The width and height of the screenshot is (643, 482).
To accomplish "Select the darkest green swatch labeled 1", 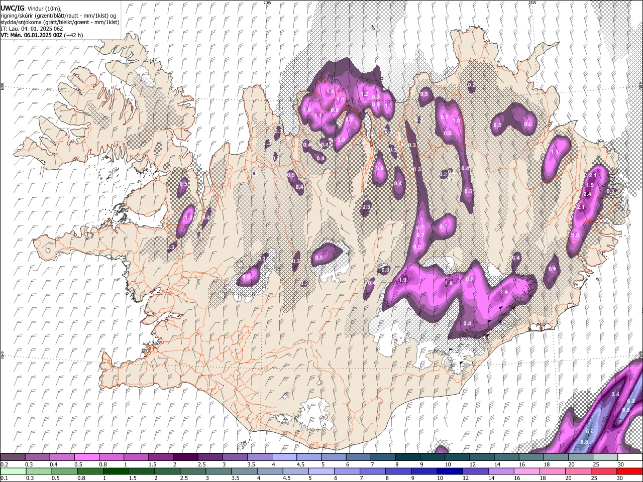I will tap(116, 471).
